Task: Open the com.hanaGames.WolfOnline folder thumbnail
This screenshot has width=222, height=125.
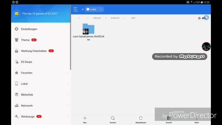Action: tap(88, 29)
